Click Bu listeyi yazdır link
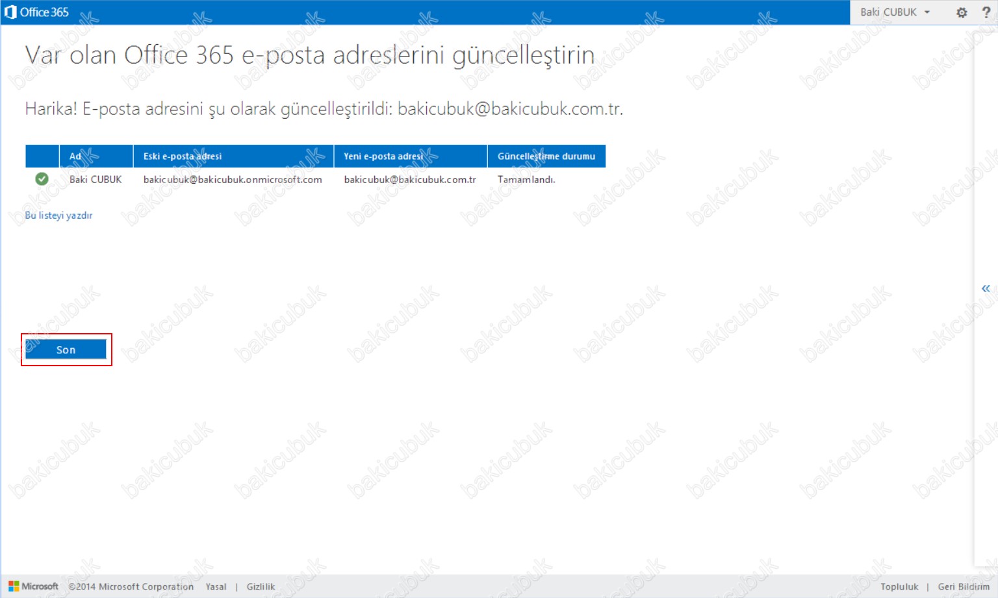The width and height of the screenshot is (998, 598). pyautogui.click(x=58, y=215)
